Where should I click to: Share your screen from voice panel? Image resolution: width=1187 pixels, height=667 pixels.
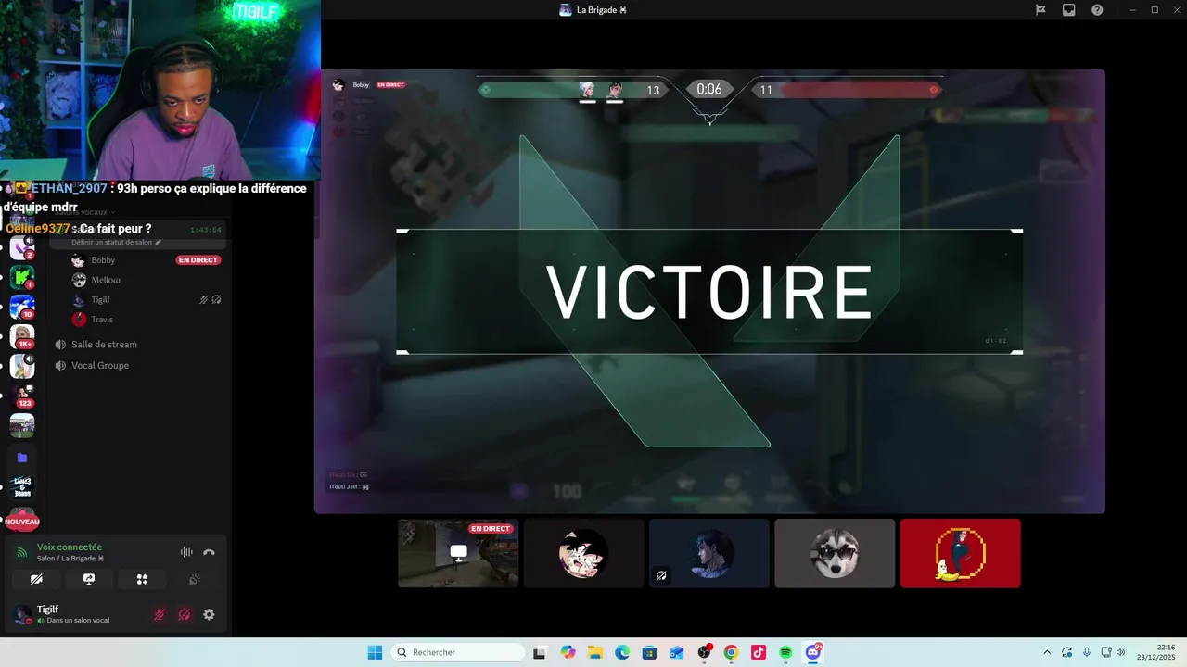89,579
